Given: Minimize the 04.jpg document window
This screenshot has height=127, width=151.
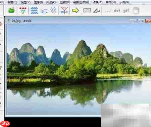Looking at the screenshot, I should [x=133, y=21].
